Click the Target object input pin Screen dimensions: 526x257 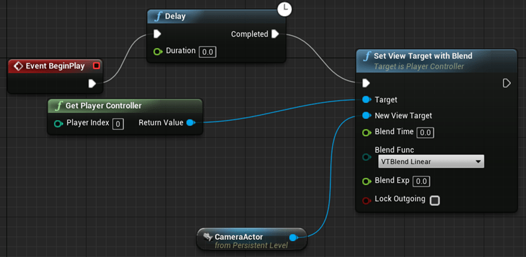[367, 100]
